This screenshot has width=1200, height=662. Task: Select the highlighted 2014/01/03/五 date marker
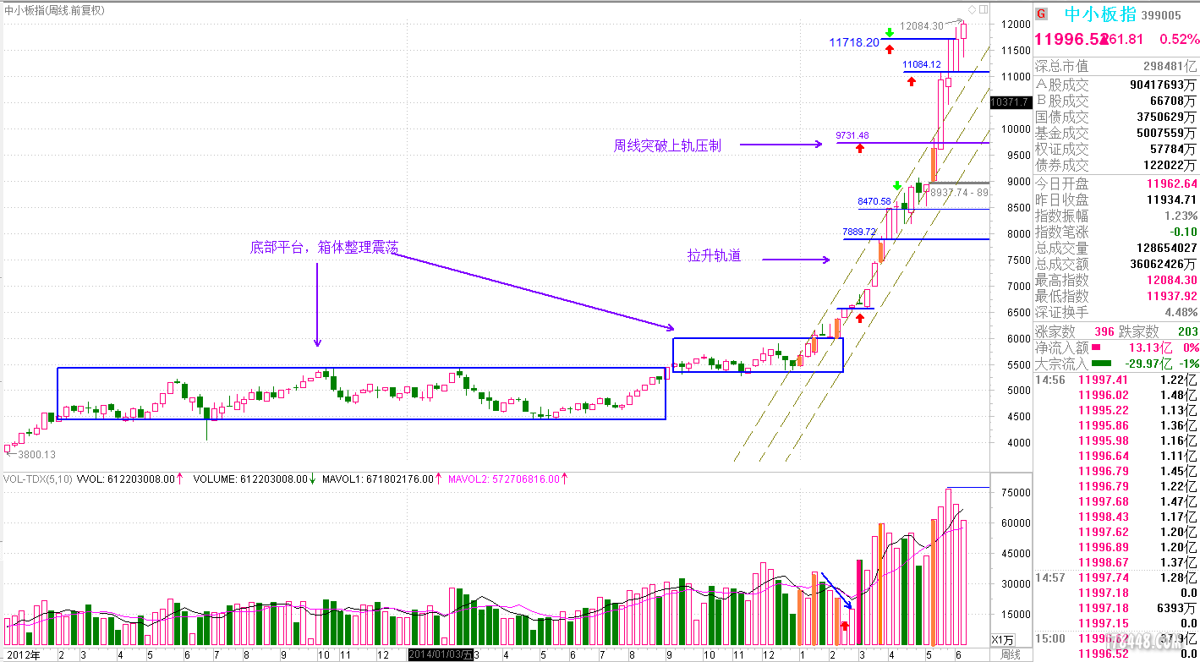coord(442,654)
